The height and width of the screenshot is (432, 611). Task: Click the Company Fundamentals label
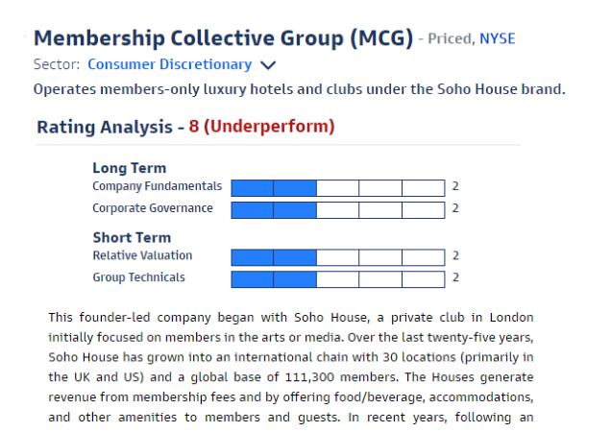pos(157,186)
